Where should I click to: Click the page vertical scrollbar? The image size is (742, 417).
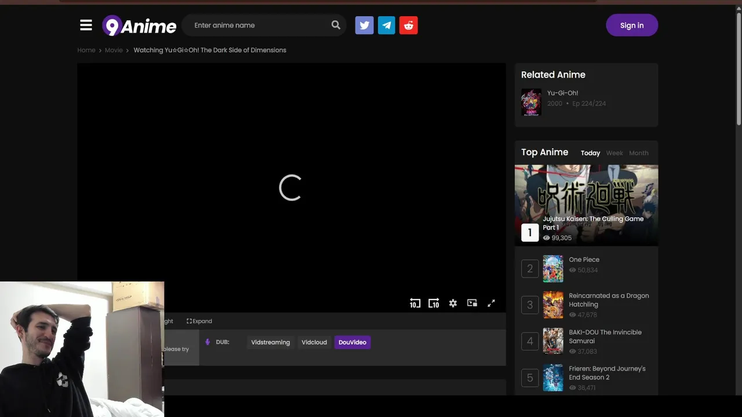pyautogui.click(x=739, y=68)
